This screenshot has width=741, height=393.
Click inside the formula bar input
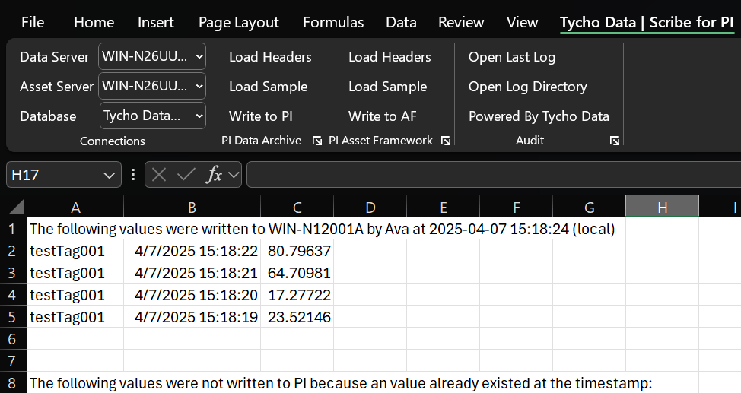(487, 175)
